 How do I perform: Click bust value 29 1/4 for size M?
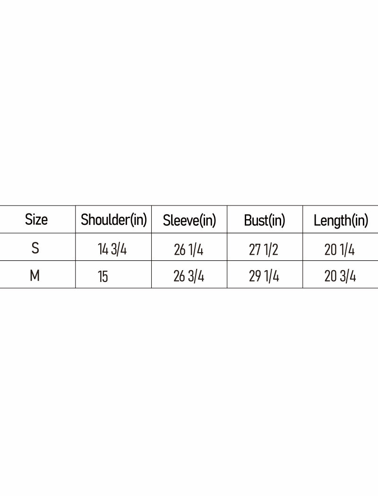(264, 277)
